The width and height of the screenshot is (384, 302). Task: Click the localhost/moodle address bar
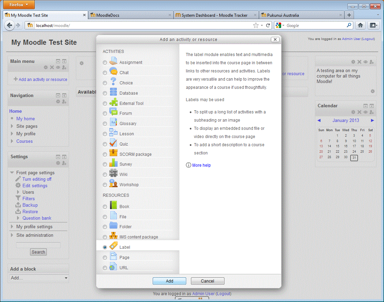pos(143,26)
